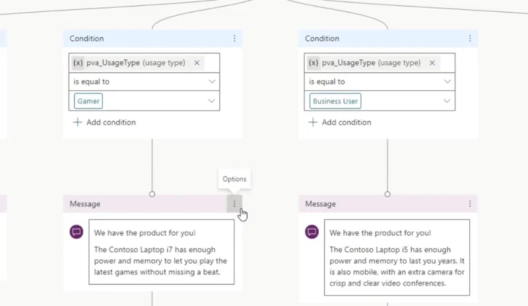This screenshot has height=306, width=528.
Task: Remove pva_UsageType variable from Gamer condition
Action: pos(197,63)
